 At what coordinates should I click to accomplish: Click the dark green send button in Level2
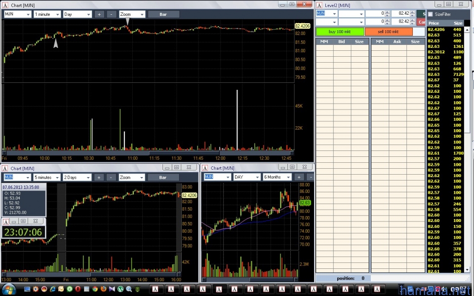421,14
